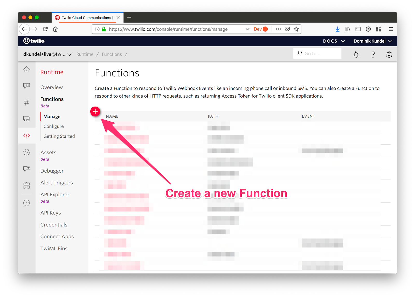Open Programmable SMS chat bubble sidebar icon
The image size is (415, 297).
coord(26,86)
